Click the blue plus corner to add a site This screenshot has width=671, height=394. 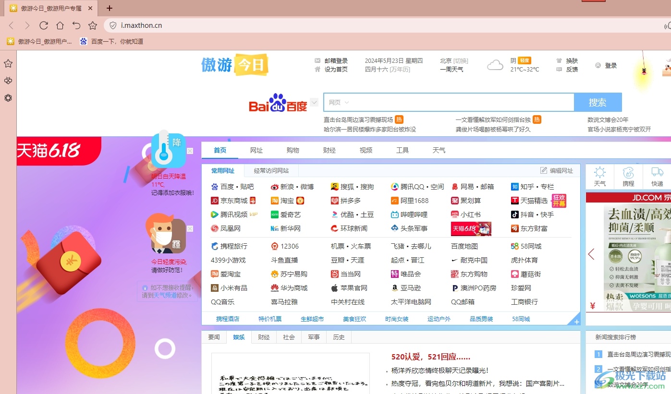click(x=576, y=321)
